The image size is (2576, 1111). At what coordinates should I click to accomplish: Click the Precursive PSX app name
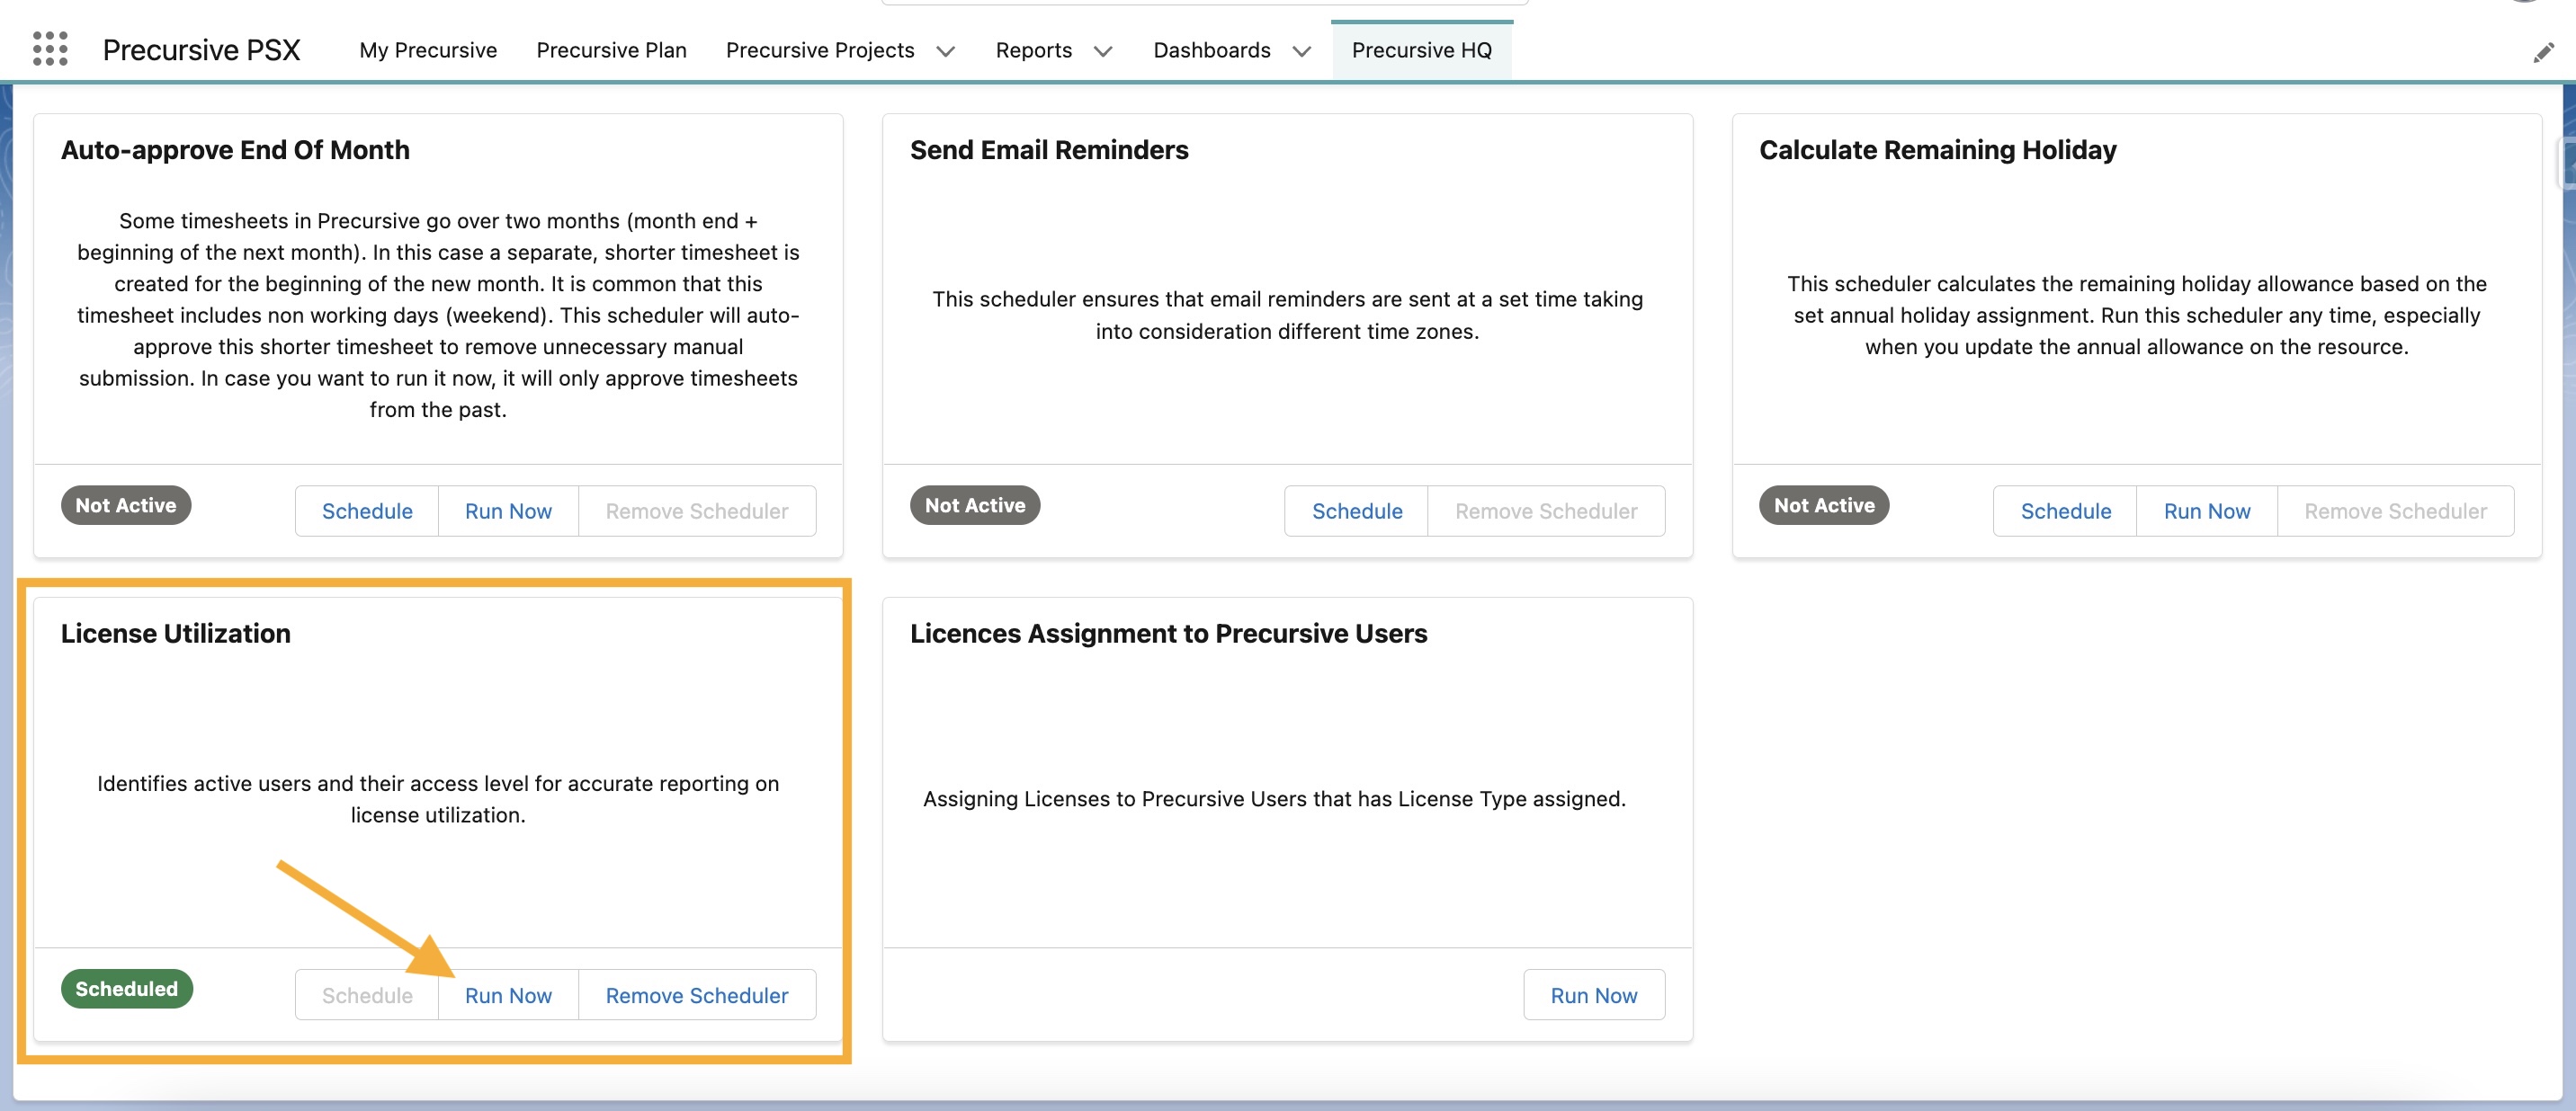(x=201, y=50)
